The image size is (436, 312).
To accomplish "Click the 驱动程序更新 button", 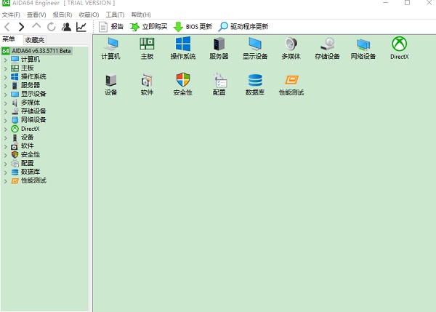I will [x=244, y=27].
